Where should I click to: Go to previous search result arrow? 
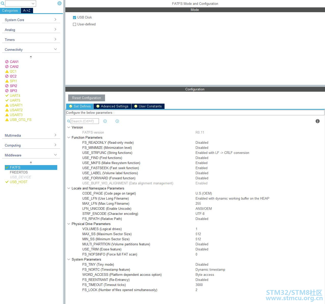click(x=105, y=121)
